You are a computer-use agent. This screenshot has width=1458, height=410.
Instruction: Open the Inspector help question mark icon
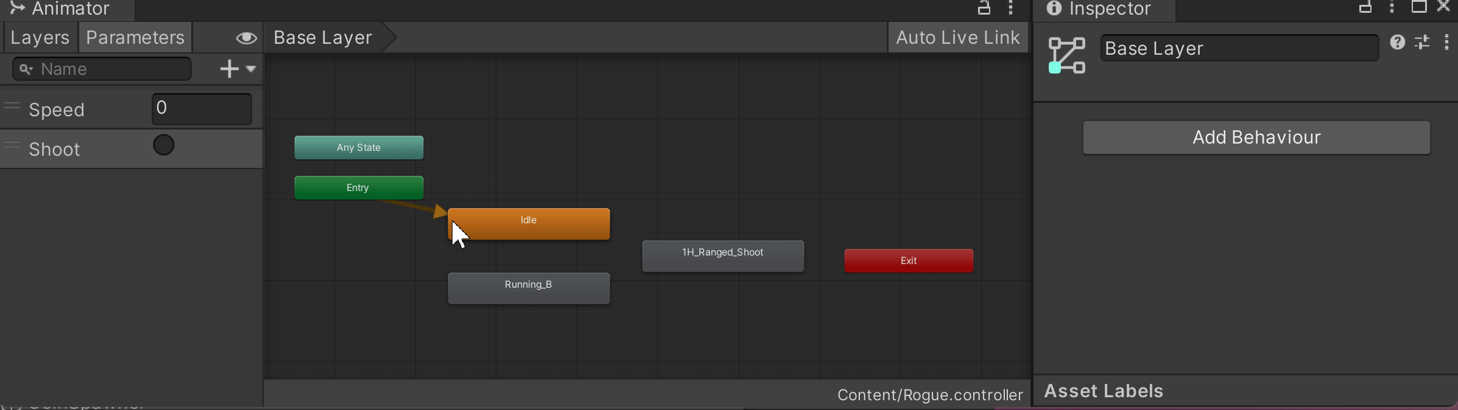1397,42
